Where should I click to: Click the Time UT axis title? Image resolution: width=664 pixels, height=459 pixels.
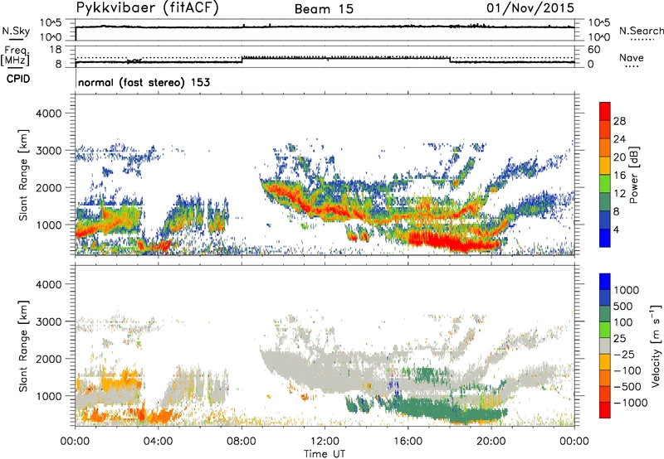(325, 454)
